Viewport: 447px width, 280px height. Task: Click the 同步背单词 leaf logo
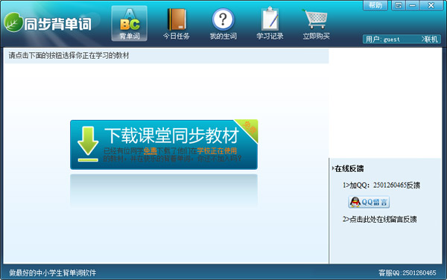pos(13,22)
